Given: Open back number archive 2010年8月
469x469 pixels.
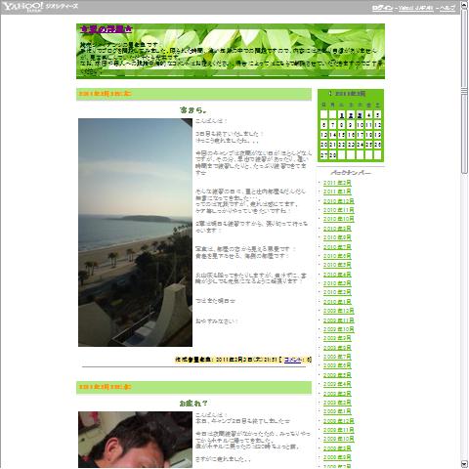Looking at the screenshot, I should click(x=337, y=237).
